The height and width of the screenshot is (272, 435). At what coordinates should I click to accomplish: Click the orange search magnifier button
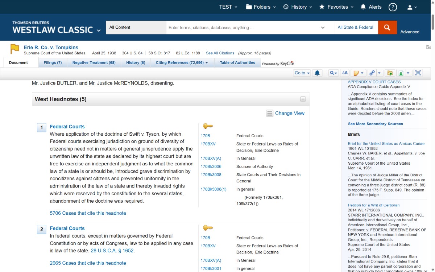(x=387, y=28)
